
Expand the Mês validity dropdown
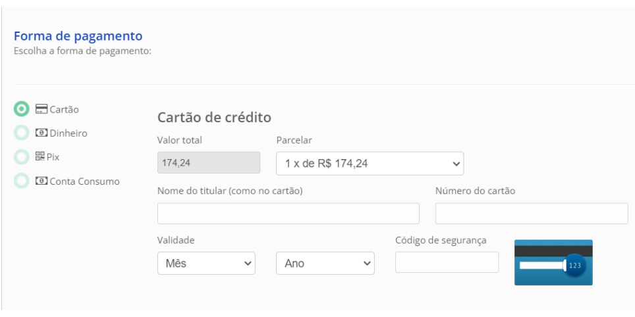coord(206,263)
